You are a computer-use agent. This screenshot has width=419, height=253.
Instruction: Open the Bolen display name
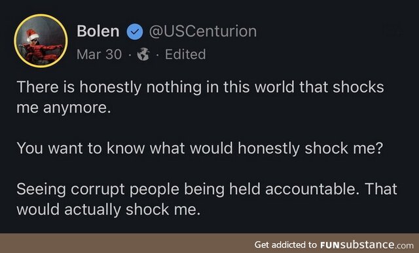98,31
